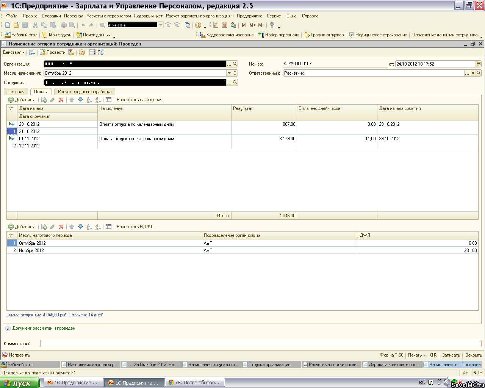Click the question mark help icon in document toolbar
Screen dimensions: 485x388
[x=81, y=52]
